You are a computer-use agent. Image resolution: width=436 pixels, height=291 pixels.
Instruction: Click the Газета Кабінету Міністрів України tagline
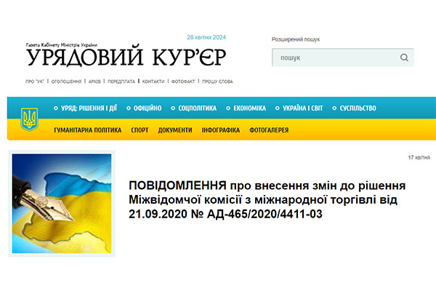[x=62, y=45]
